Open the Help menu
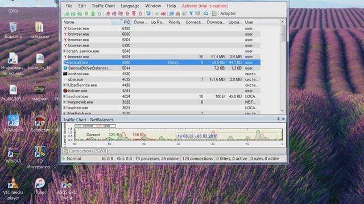 tap(171, 6)
